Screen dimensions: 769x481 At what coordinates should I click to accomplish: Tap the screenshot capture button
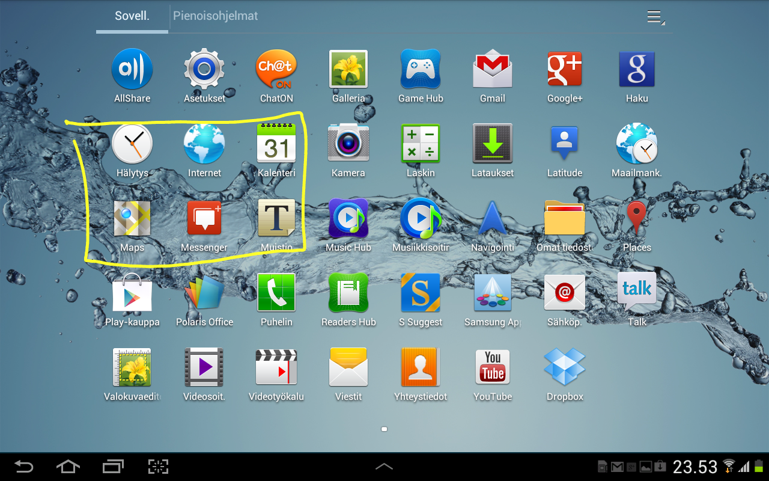(x=158, y=467)
